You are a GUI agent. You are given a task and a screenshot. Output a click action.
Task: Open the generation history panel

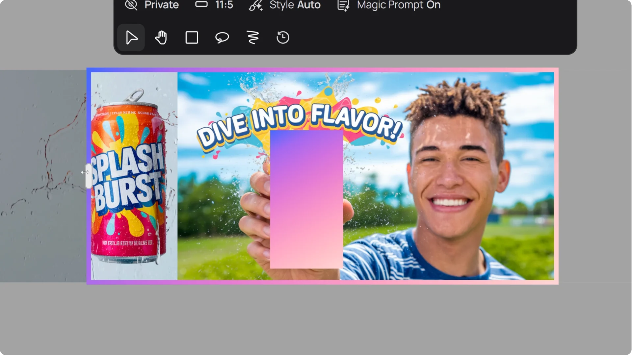click(282, 37)
